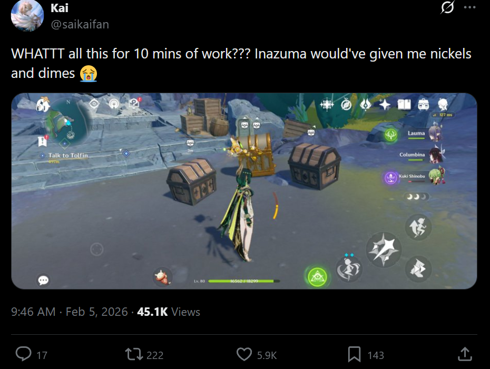This screenshot has width=490, height=369.
Task: Tap the green elemental skill button
Action: pyautogui.click(x=318, y=276)
